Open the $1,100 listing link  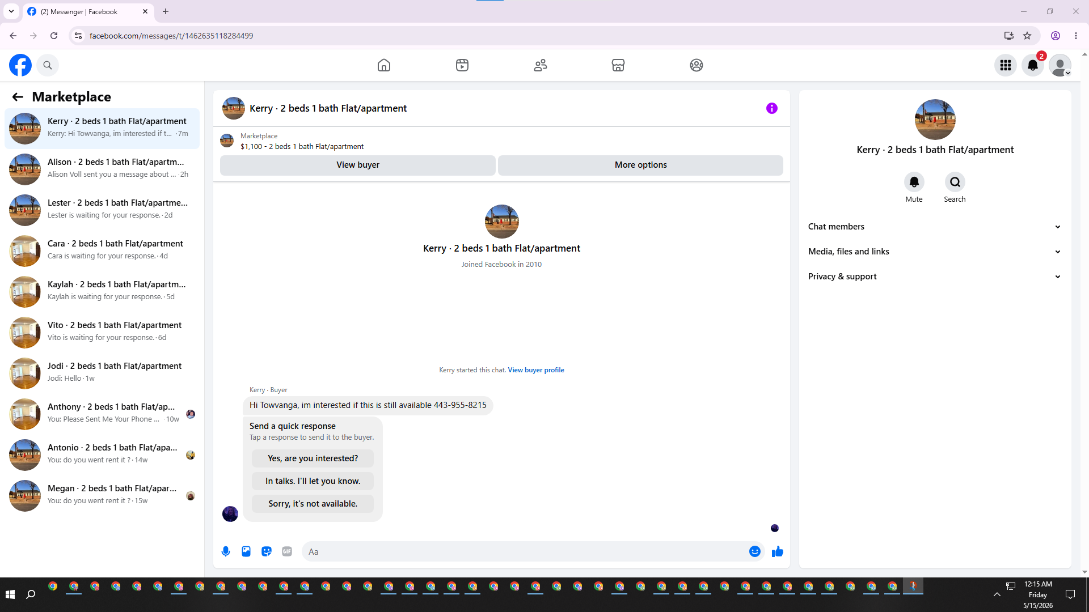pos(302,146)
